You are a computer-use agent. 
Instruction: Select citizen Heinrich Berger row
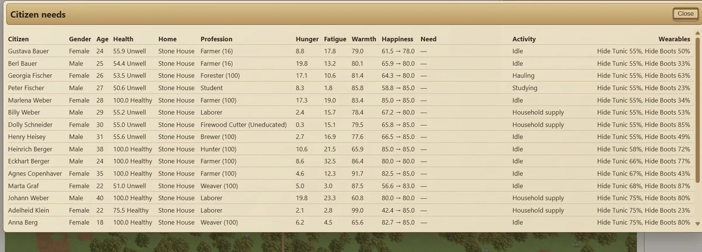[x=349, y=149]
